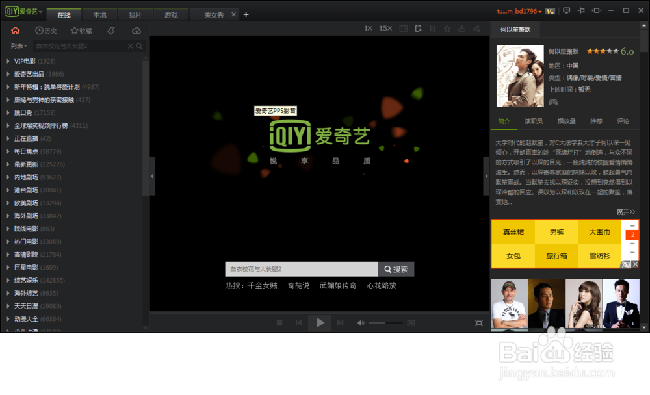Click the aspect ratio screen icon
This screenshot has height=395, width=650.
404,28
